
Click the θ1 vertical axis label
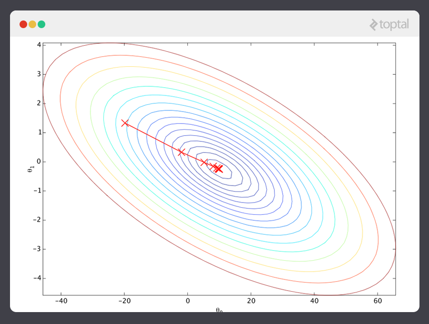(31, 169)
